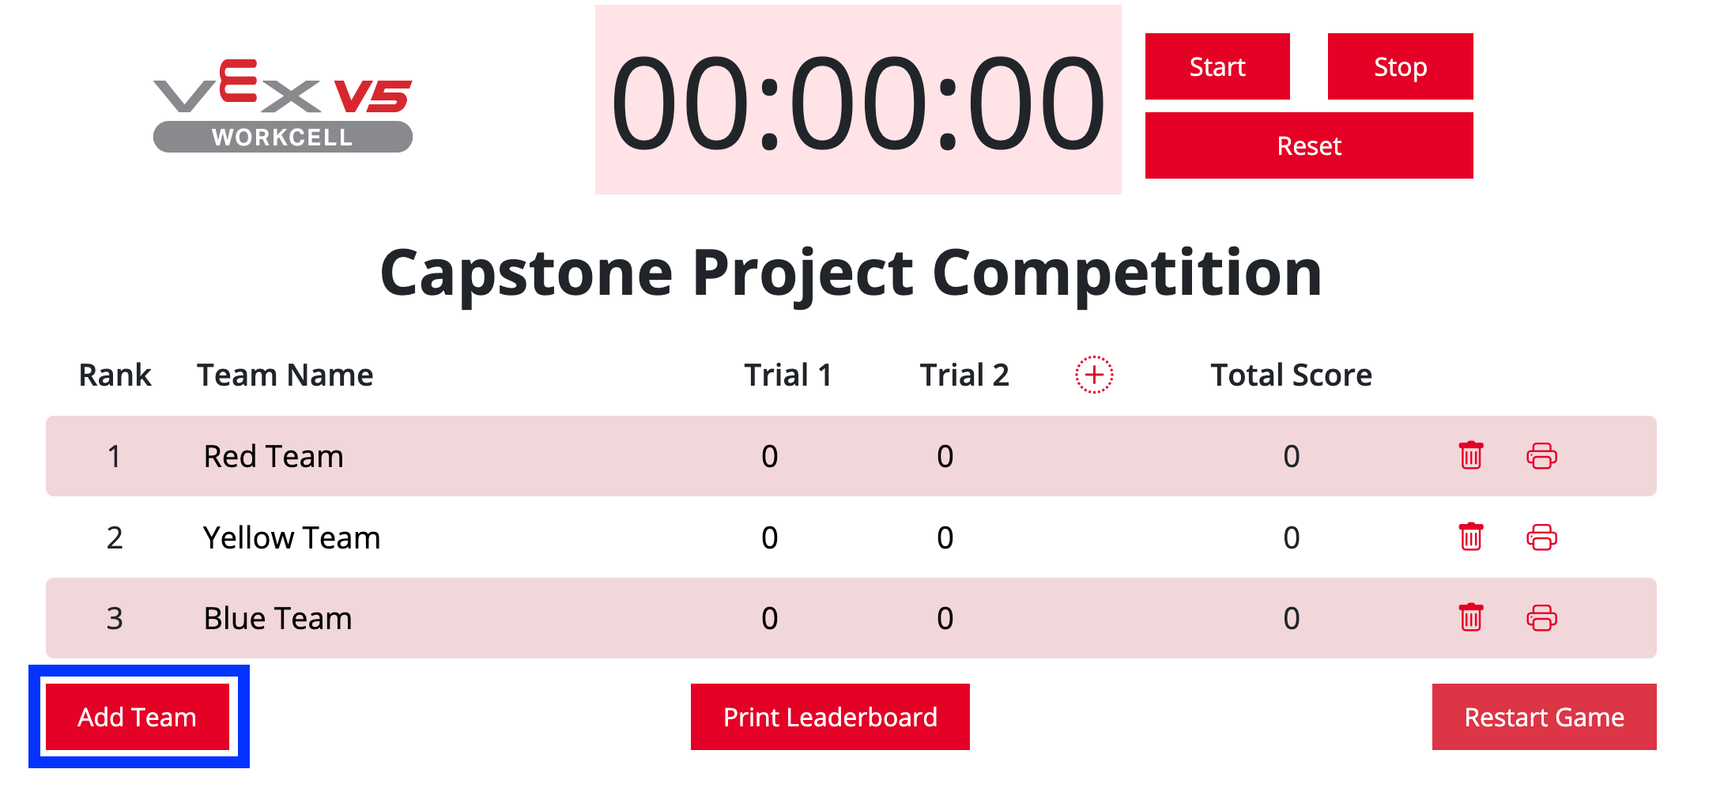1709x803 pixels.
Task: Click Yellow Team's Trial 2 score
Action: pos(945,537)
